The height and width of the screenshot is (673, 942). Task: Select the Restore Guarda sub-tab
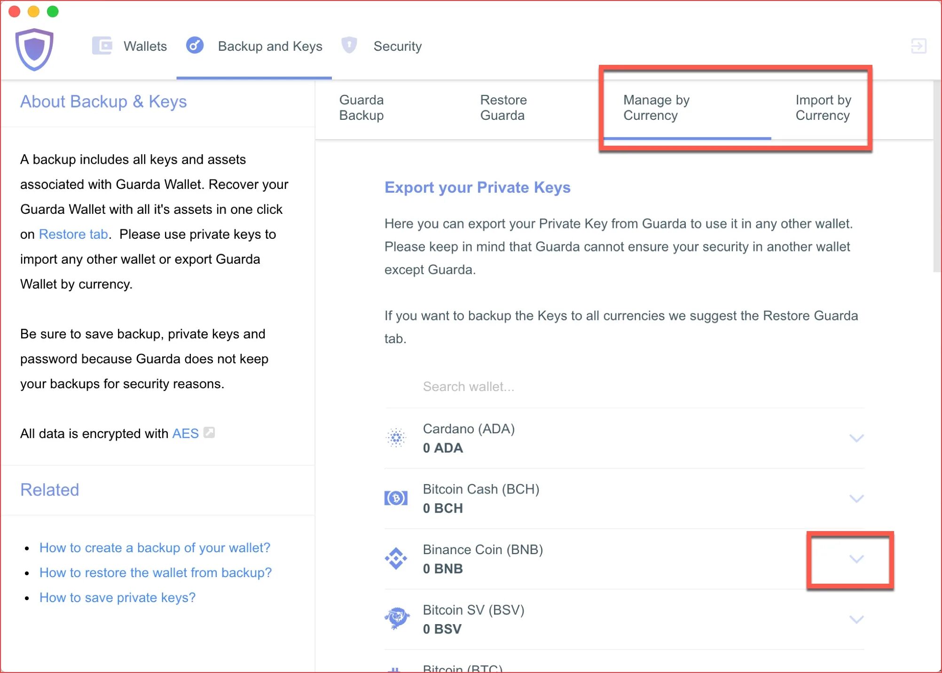503,108
